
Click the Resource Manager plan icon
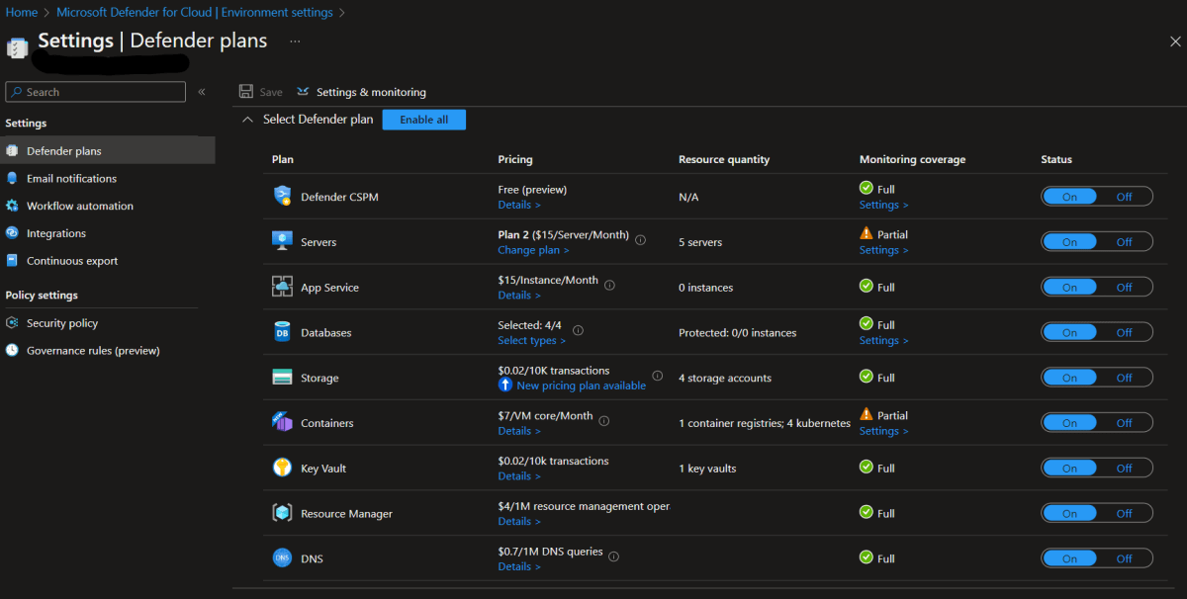(282, 513)
